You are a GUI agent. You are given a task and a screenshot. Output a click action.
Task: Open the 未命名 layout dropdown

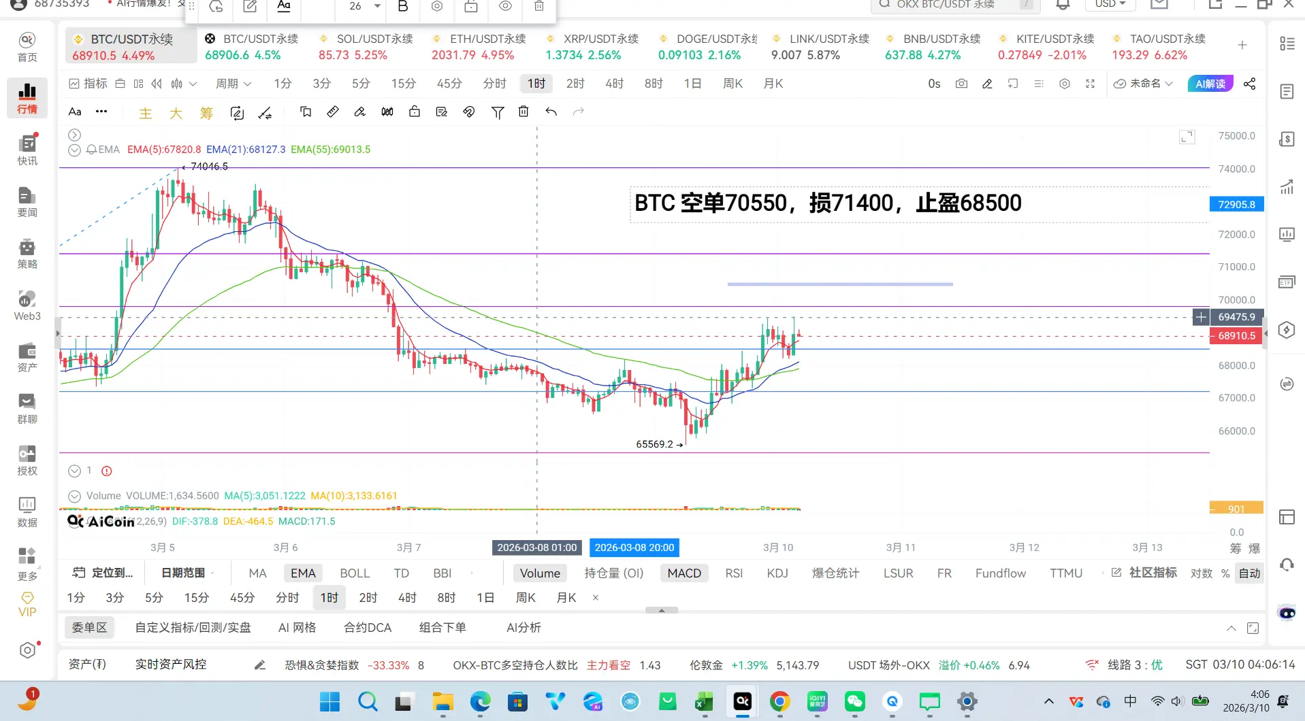1144,84
